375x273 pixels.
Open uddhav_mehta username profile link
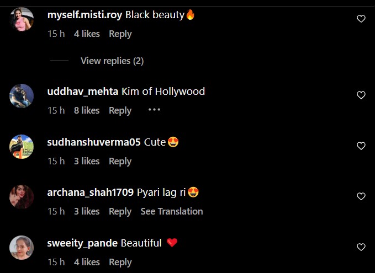coord(83,92)
